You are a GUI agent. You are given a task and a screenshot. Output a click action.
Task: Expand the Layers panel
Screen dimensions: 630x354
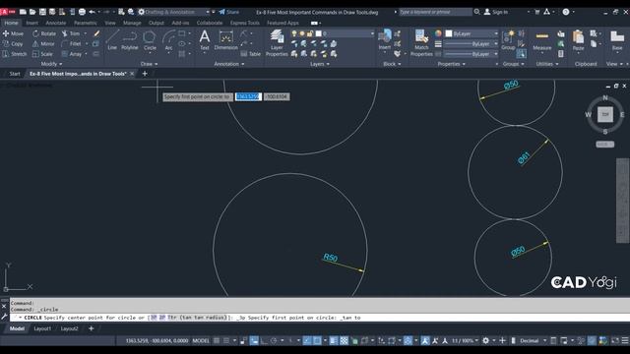(x=319, y=64)
